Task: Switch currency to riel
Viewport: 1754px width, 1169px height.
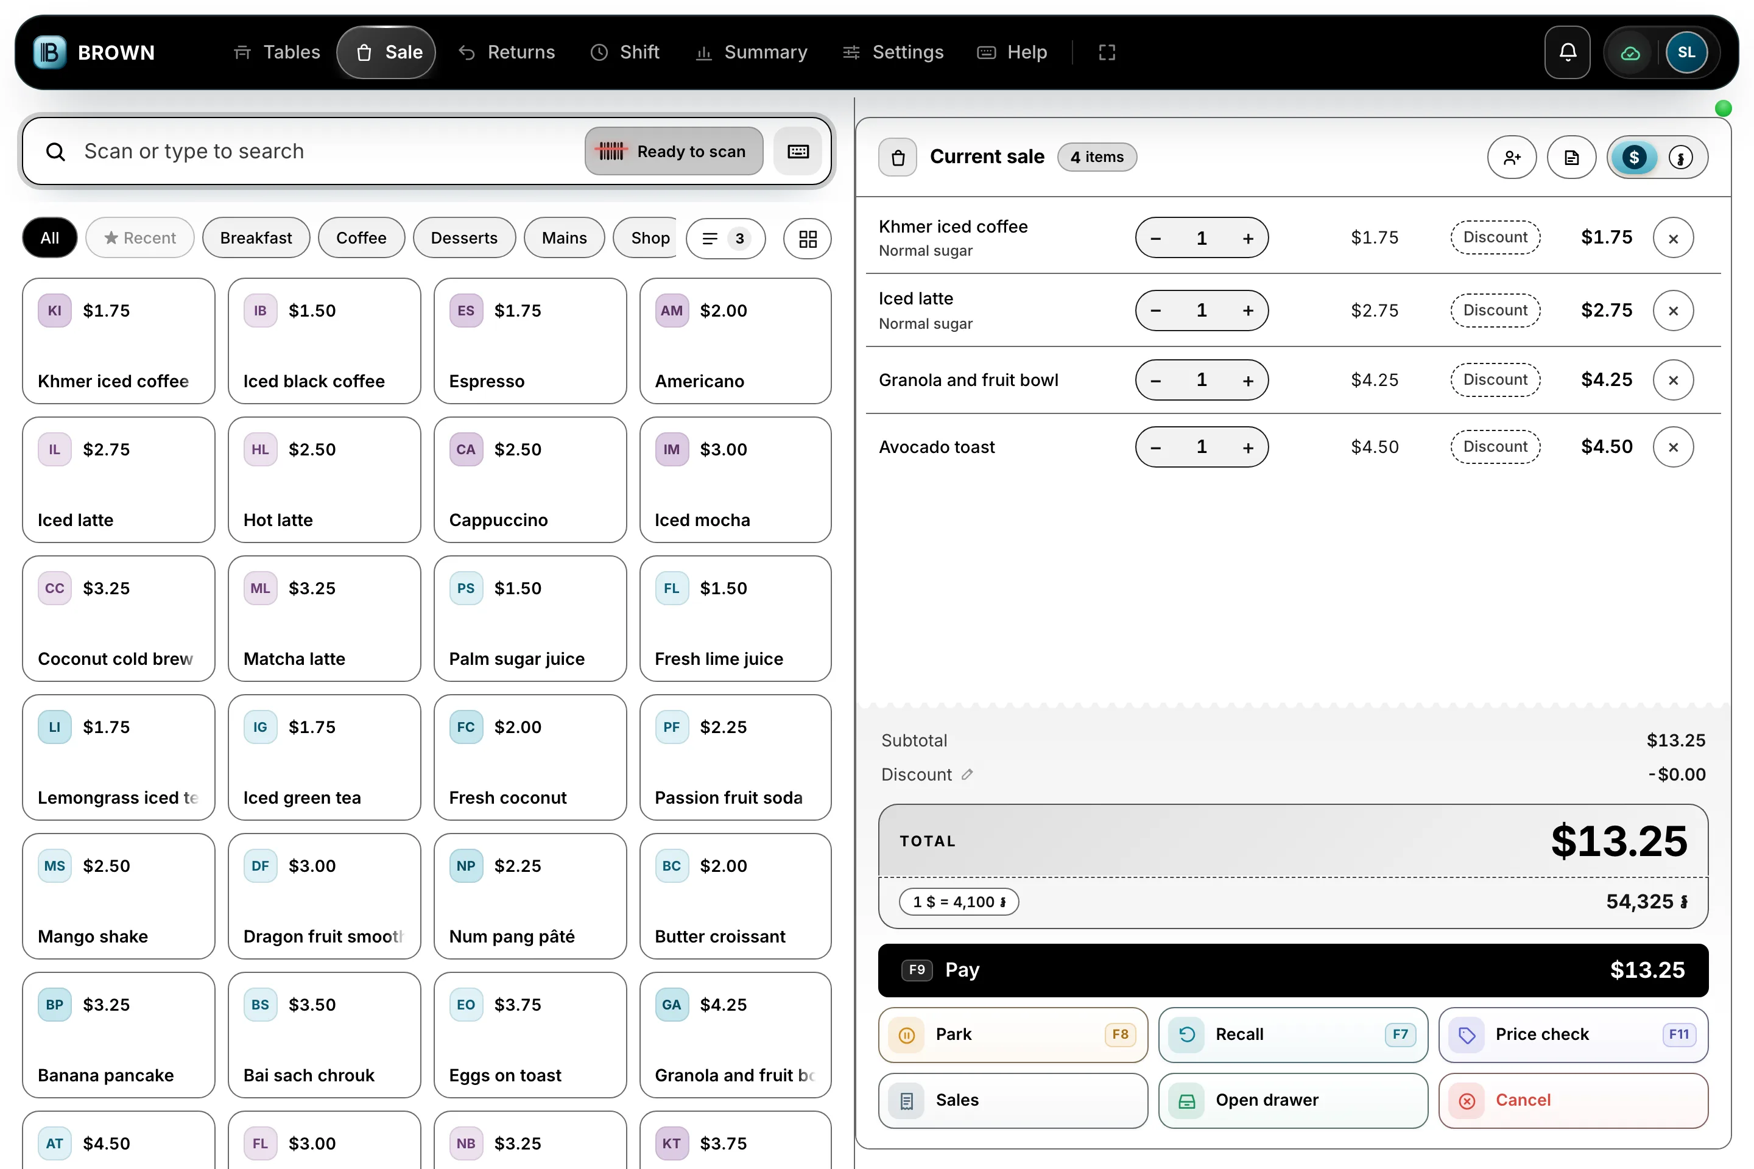Action: point(1680,157)
